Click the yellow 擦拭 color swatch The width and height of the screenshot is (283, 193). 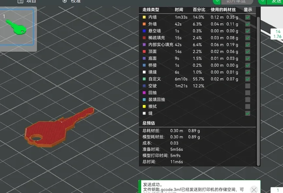(144, 106)
